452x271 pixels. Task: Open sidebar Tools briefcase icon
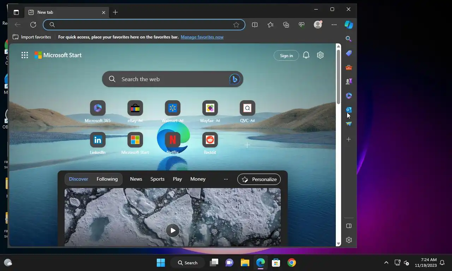coord(349,67)
